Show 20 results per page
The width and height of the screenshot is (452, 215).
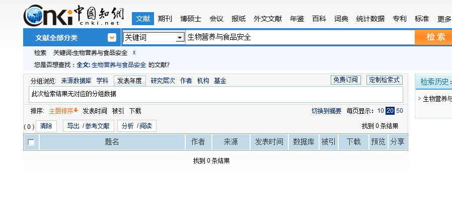tap(390, 111)
